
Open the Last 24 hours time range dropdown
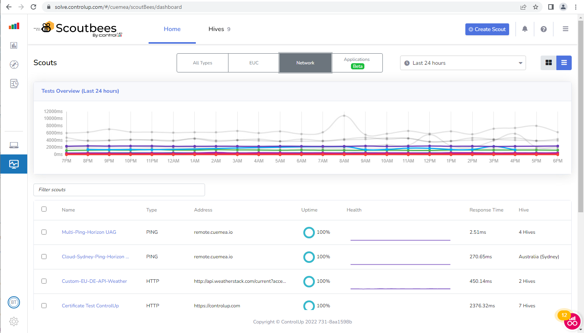463,63
